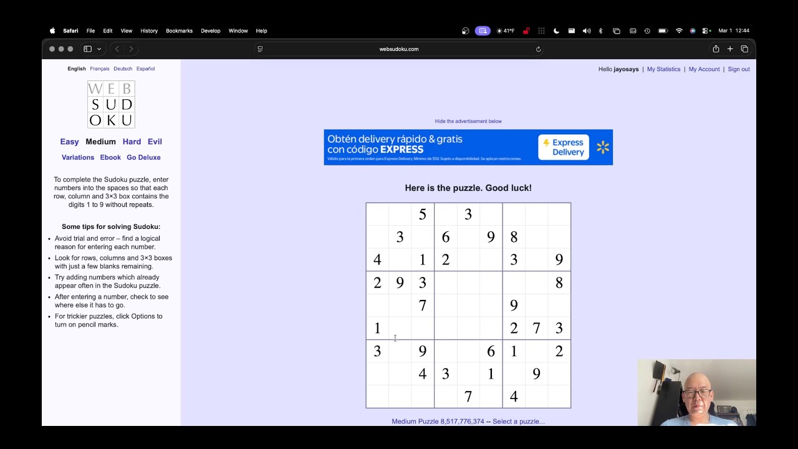This screenshot has height=449, width=798.
Task: Open the 41°F weather menu bar item
Action: click(x=506, y=31)
